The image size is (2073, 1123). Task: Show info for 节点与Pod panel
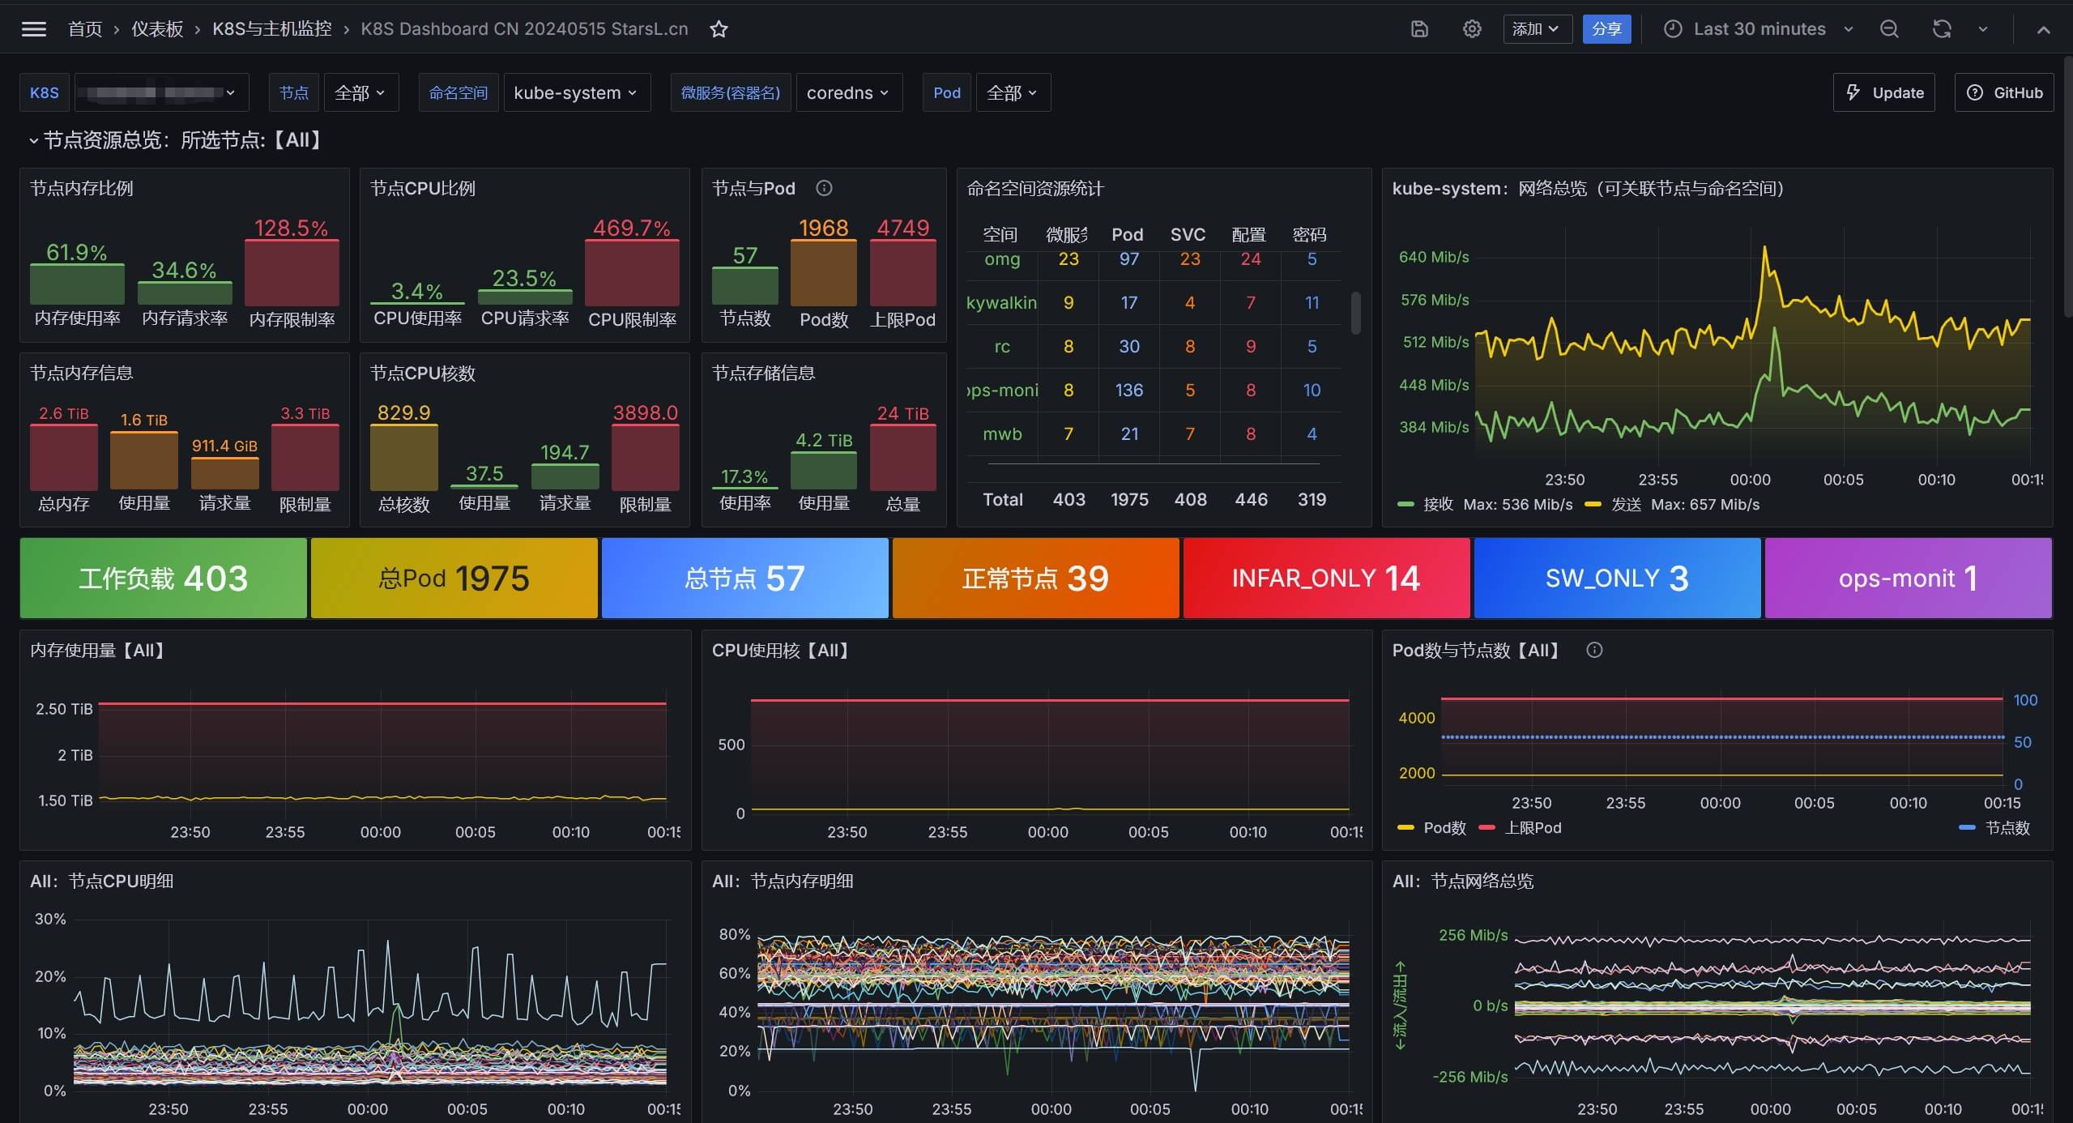coord(824,188)
